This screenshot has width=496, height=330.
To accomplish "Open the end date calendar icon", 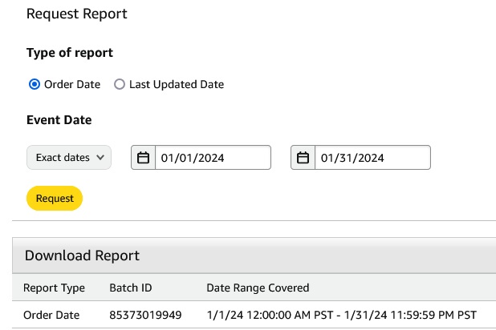I will [x=303, y=158].
